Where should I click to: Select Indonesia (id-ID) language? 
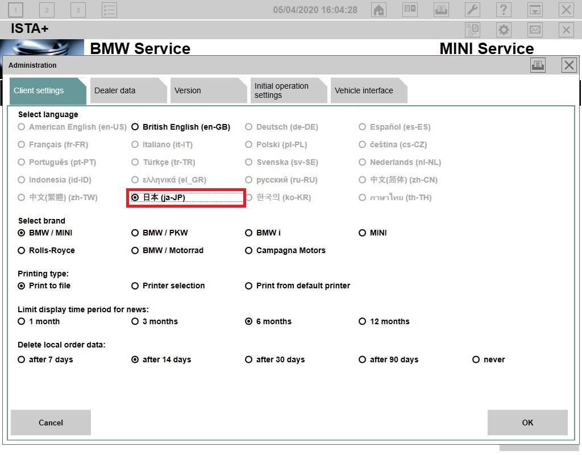tap(55, 180)
